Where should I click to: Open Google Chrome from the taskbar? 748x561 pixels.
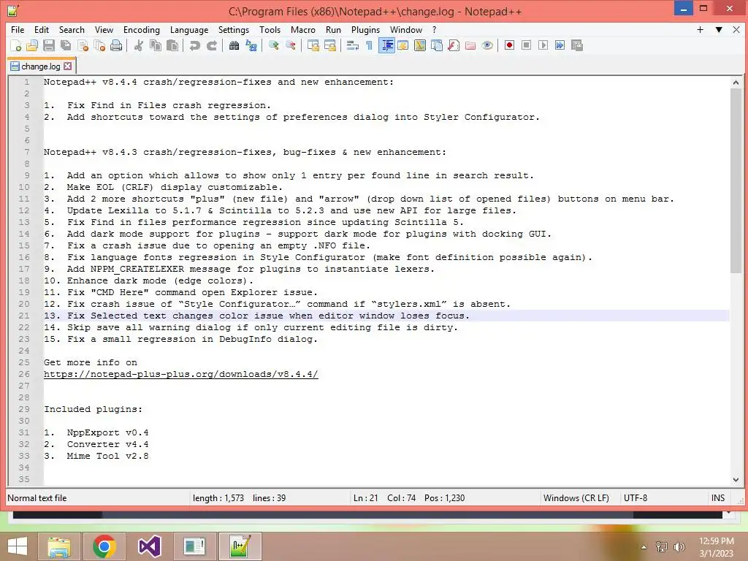tap(104, 546)
